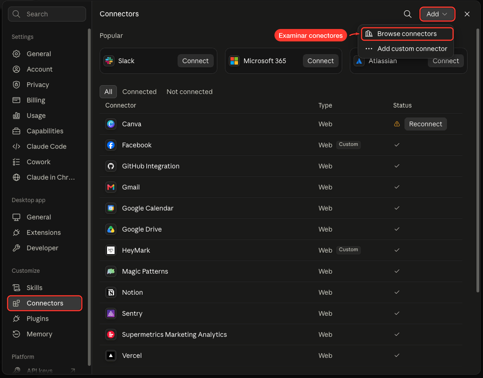This screenshot has height=378, width=483.
Task: Click the connectors list vertical scrollbar
Action: pyautogui.click(x=478, y=160)
